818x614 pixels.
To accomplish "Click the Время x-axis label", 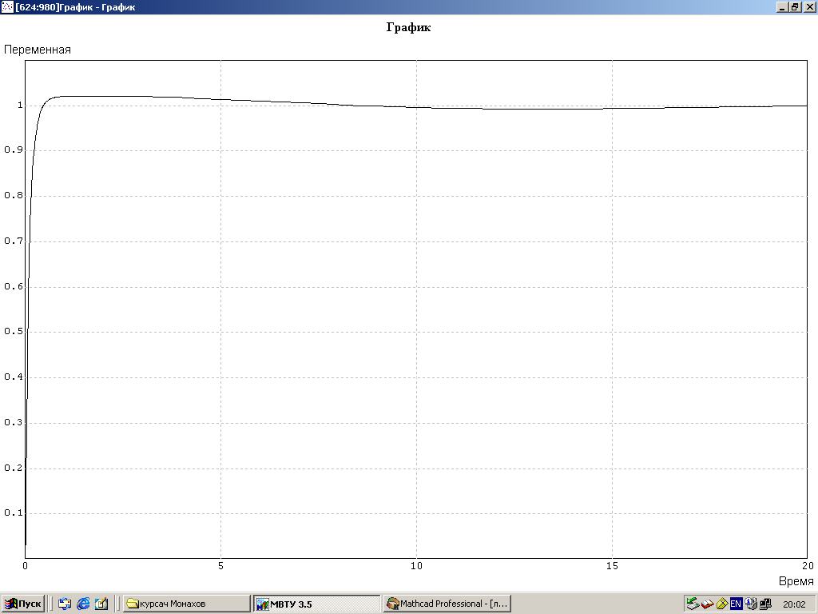I will pos(796,581).
